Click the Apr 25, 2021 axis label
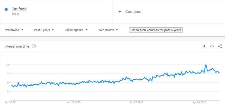Image resolution: width=225 pixels, height=110 pixels. [199, 102]
